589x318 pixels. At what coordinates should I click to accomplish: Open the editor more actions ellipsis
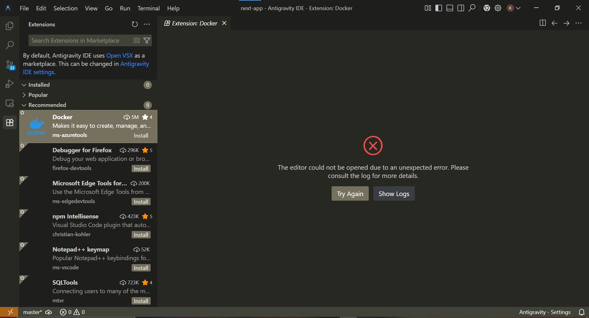(579, 23)
